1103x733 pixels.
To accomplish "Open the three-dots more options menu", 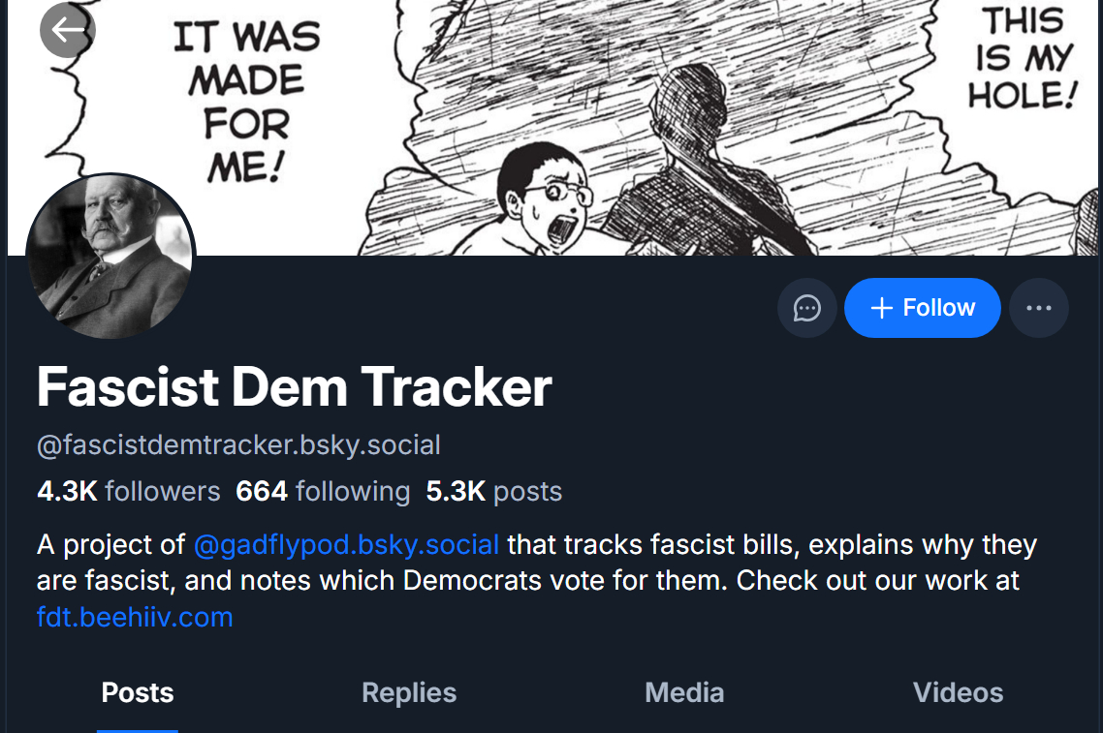I will point(1038,308).
